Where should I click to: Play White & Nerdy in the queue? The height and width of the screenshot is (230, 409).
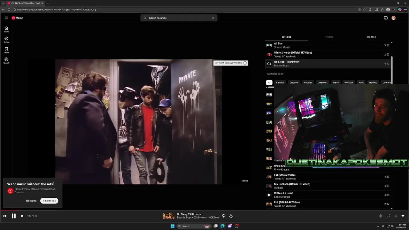point(328,55)
